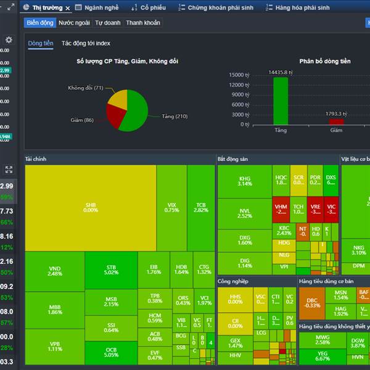370x370 pixels.
Task: Click the SSI 0.64% heatmap tile
Action: (111, 328)
